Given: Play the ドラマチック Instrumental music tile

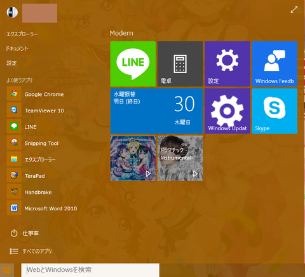Looking at the screenshot, I should click(x=180, y=158).
